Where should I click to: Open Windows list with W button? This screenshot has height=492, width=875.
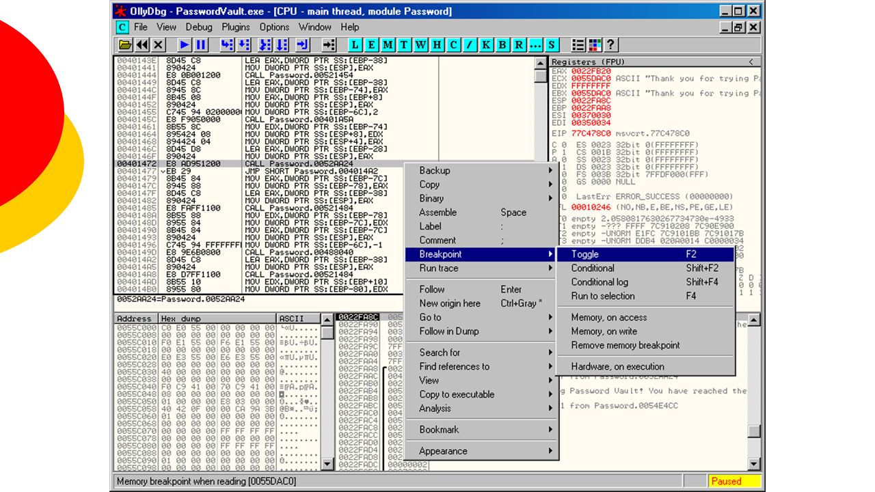coord(420,45)
